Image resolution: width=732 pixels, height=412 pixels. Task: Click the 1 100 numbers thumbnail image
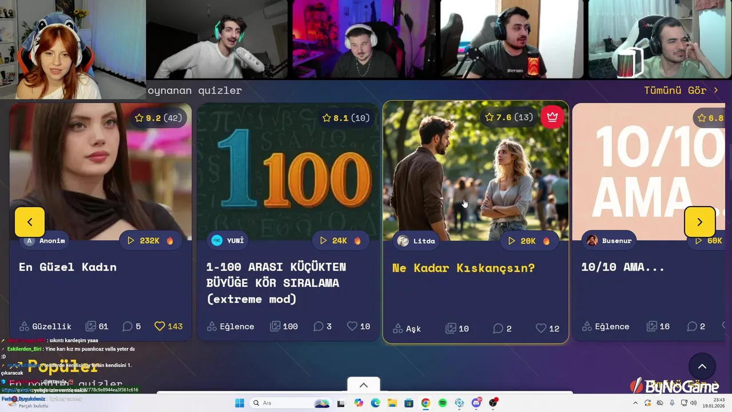288,172
